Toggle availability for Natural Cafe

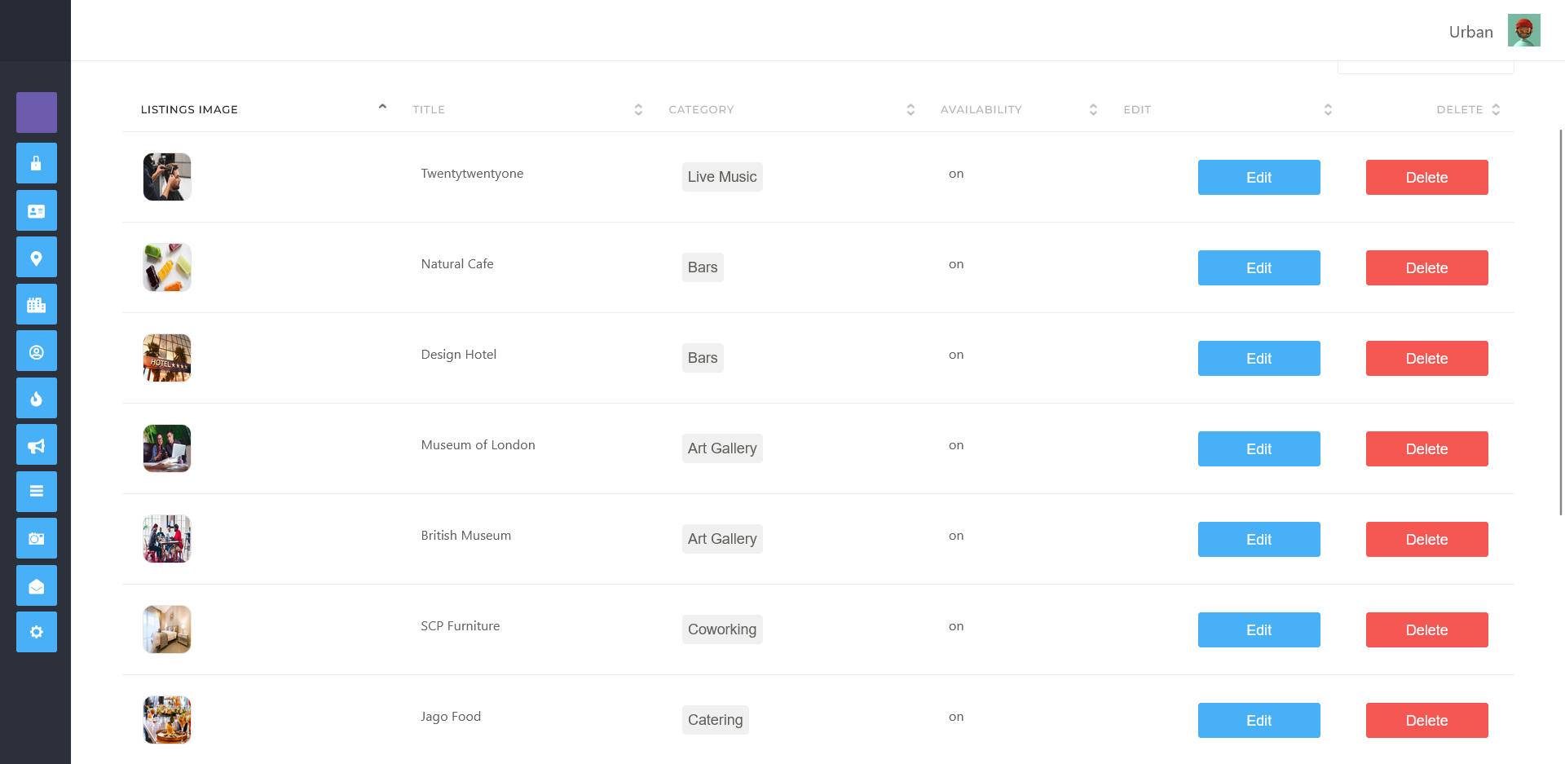[956, 263]
